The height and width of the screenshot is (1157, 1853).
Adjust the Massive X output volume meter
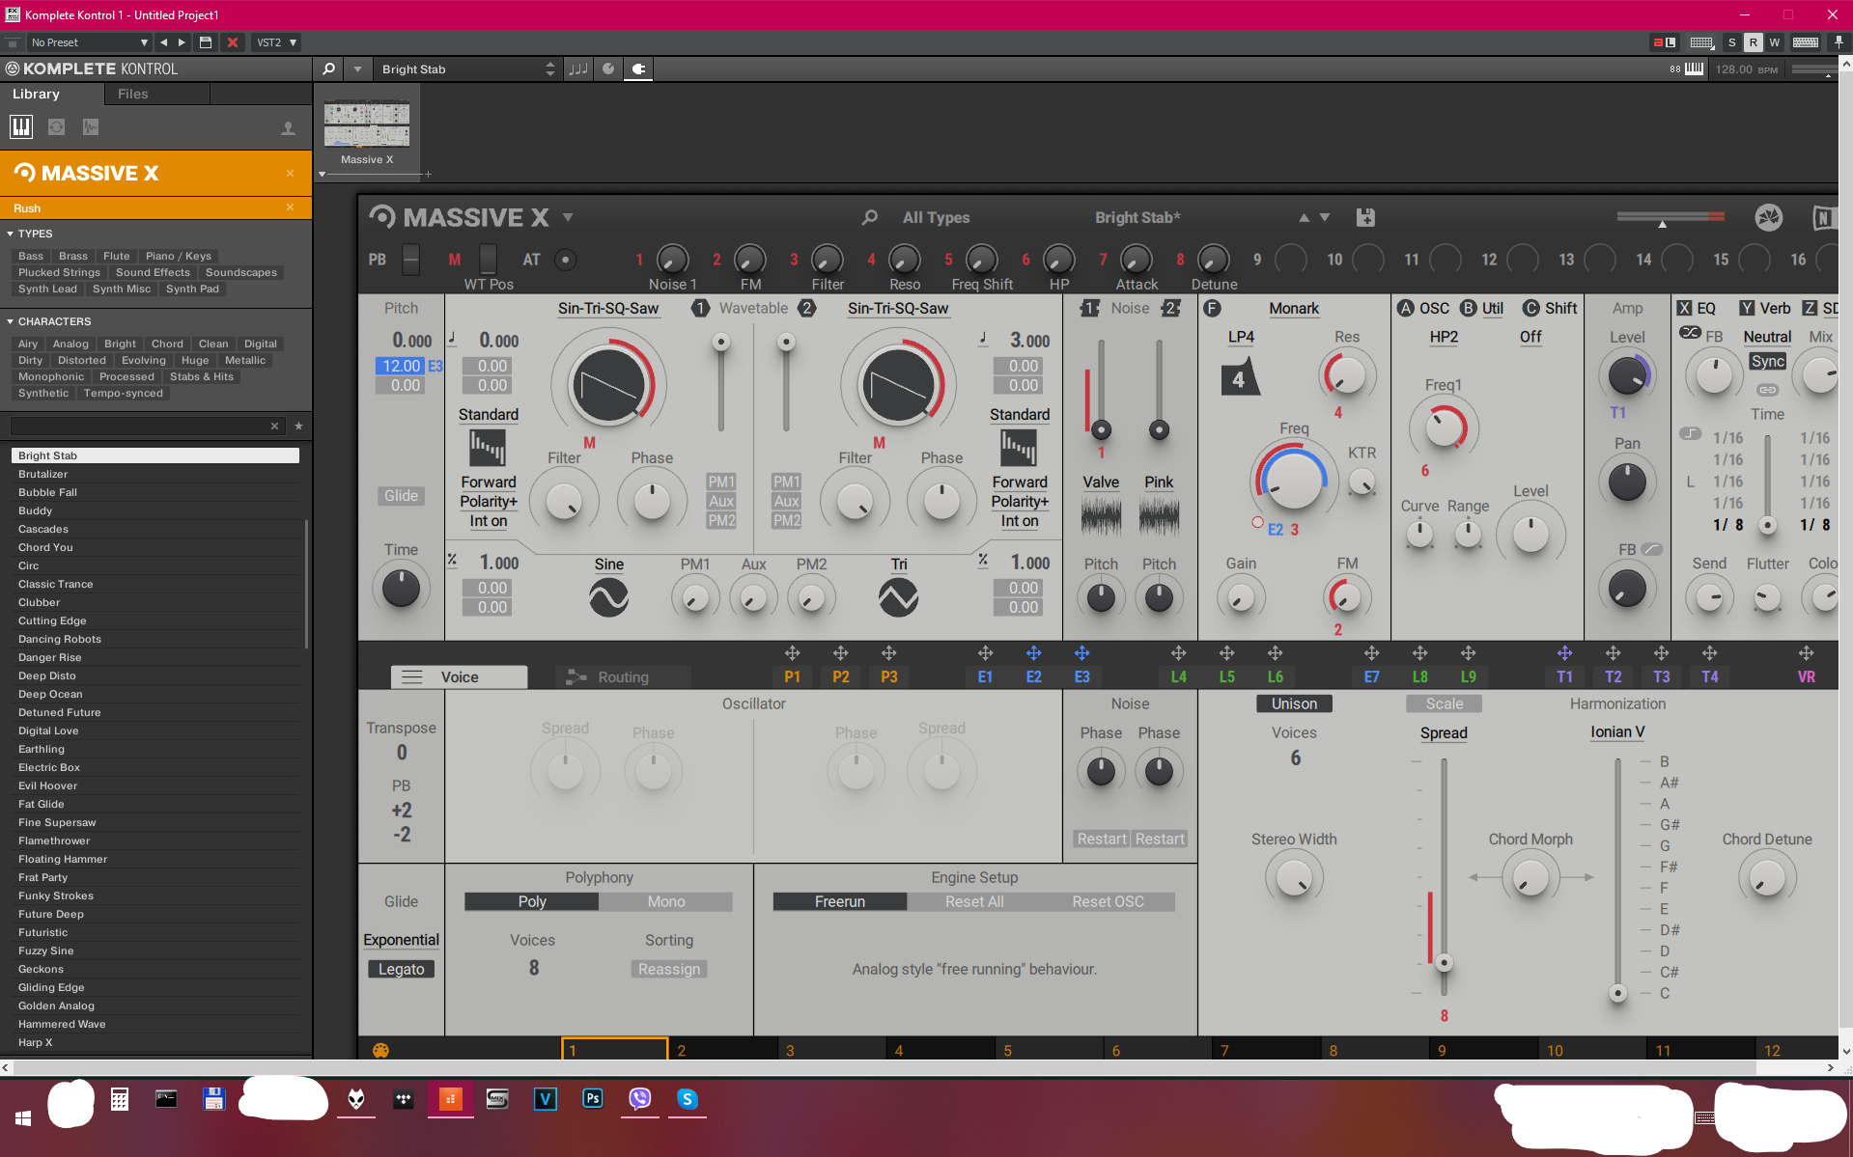[1671, 217]
